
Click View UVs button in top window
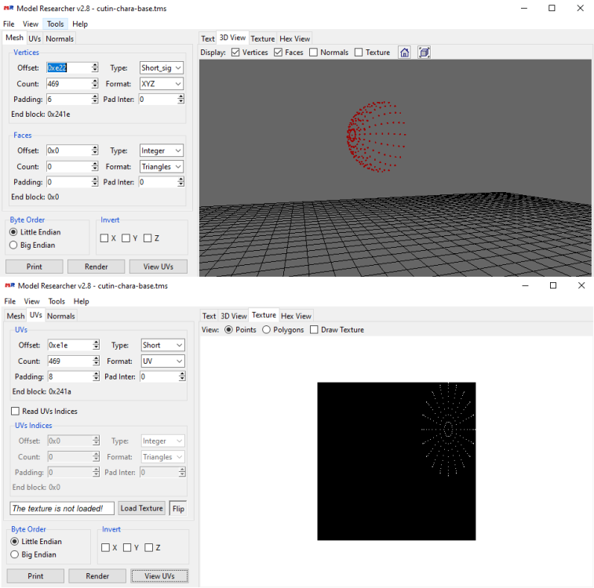pos(159,267)
